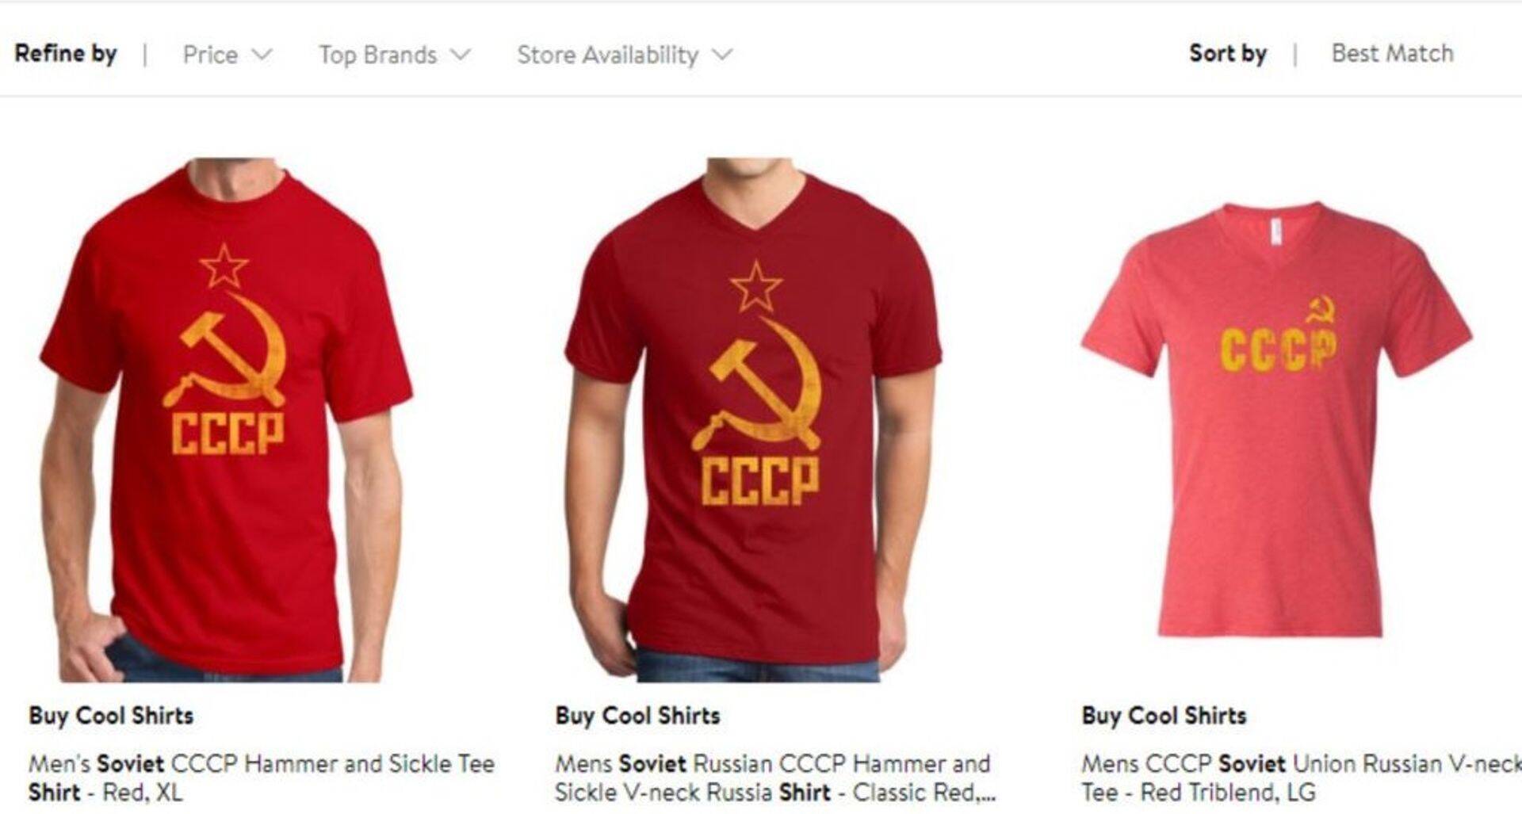This screenshot has height=814, width=1522.
Task: Open Mens Soviet Russian CCCP V-neck Shirt link
Action: click(774, 778)
